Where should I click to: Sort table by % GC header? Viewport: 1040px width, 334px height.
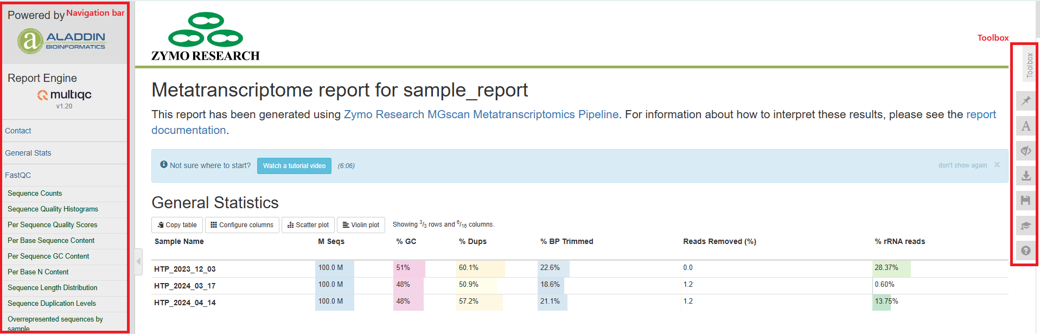point(406,241)
